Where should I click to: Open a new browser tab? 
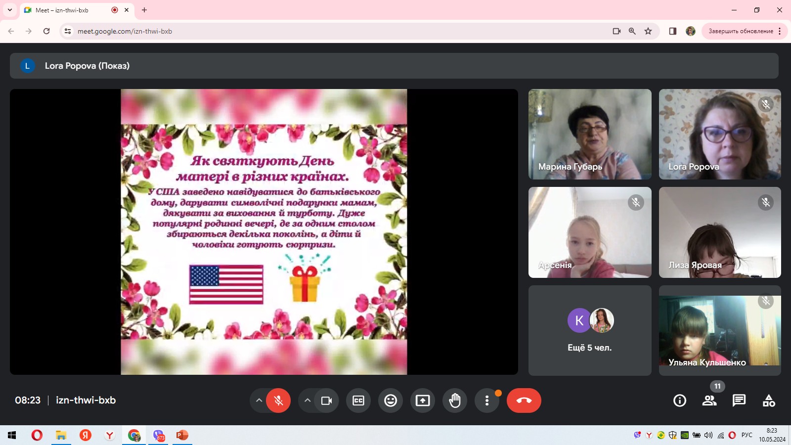click(x=144, y=10)
